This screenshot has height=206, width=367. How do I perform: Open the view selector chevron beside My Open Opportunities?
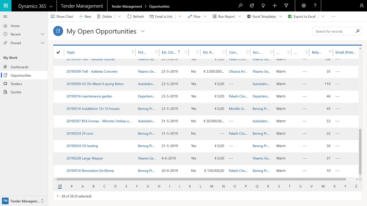[142, 31]
